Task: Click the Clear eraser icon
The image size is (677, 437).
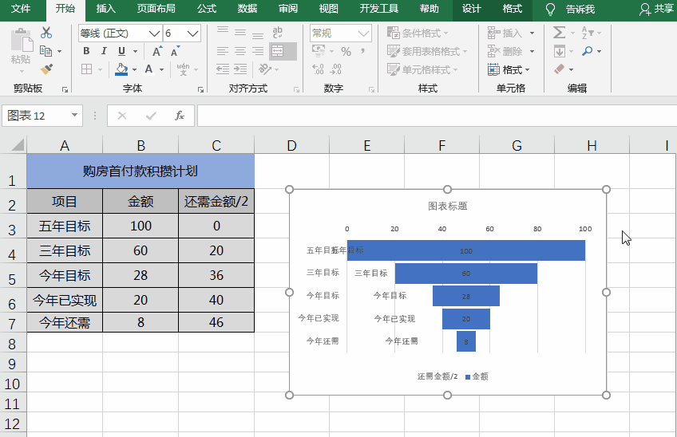Action: click(560, 69)
